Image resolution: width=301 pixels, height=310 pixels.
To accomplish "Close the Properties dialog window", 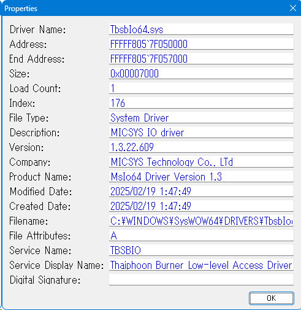I will point(293,8).
